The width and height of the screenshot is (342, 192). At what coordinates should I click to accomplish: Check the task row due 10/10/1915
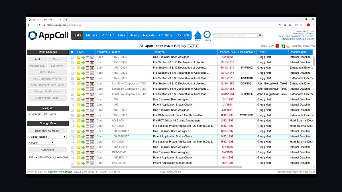[72, 79]
